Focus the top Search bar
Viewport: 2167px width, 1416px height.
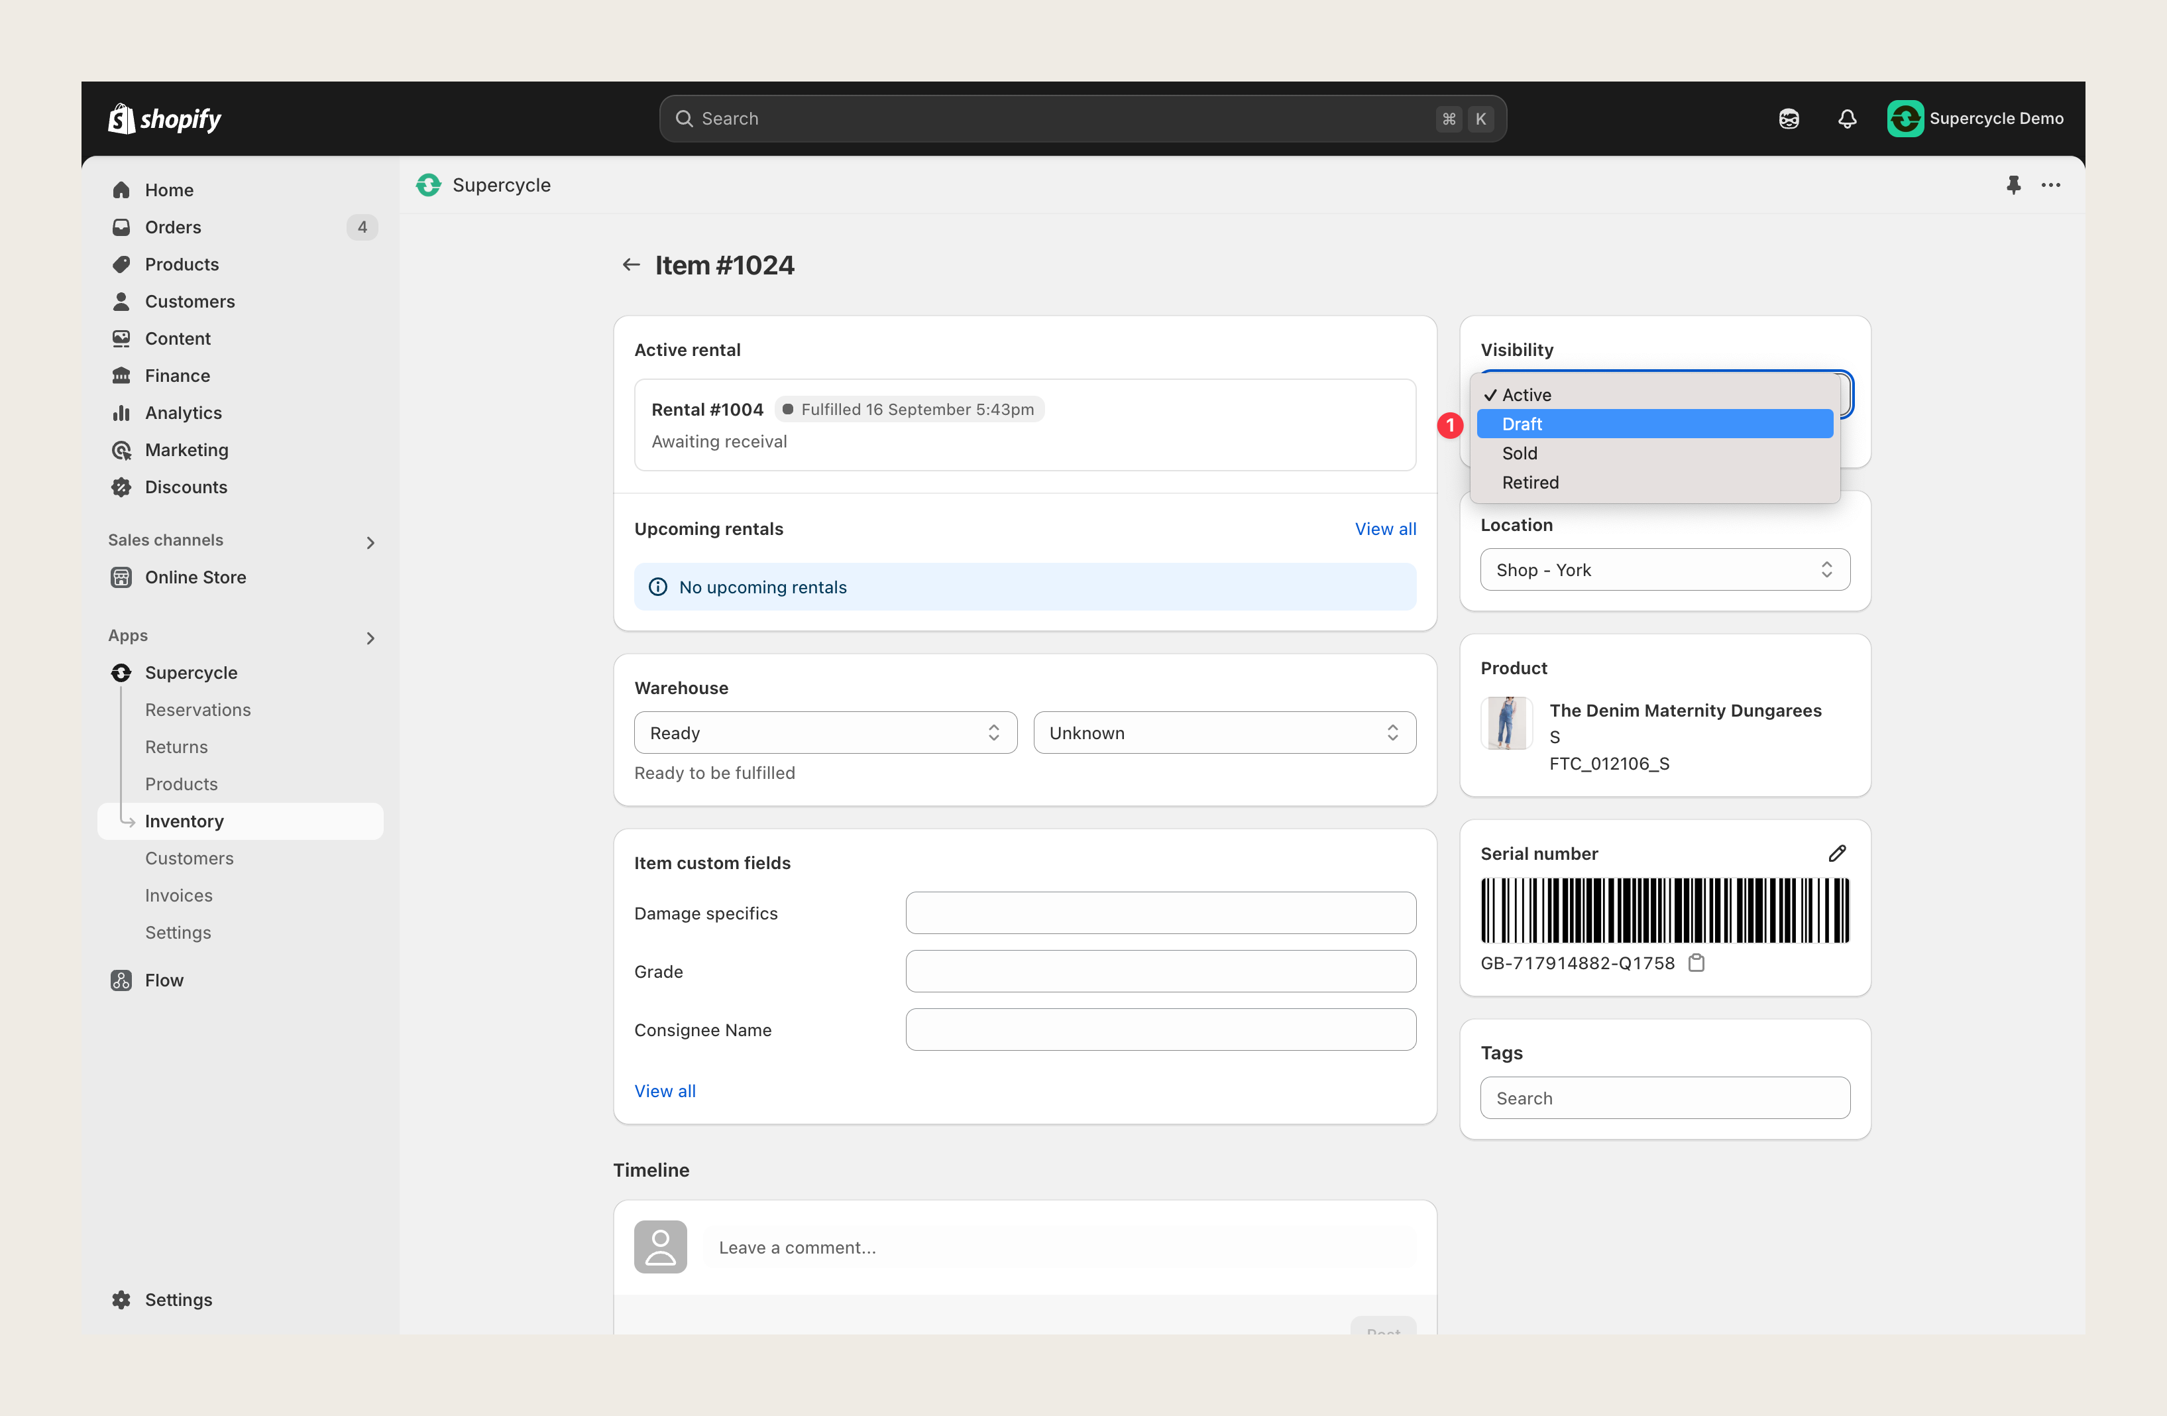[x=1083, y=119]
